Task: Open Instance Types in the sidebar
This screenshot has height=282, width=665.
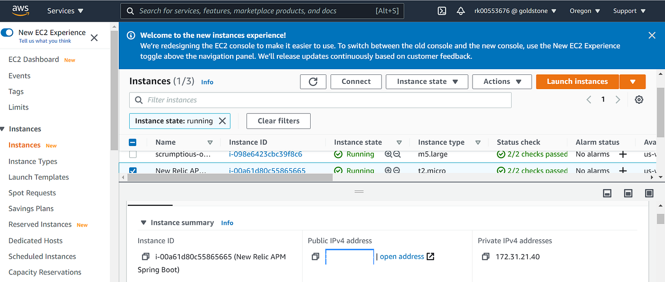Action: pos(33,162)
